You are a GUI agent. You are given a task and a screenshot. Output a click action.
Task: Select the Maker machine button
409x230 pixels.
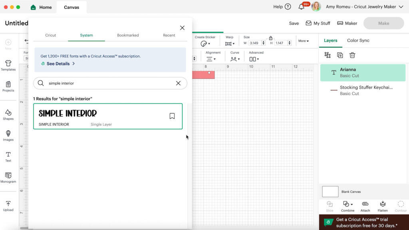click(x=347, y=23)
